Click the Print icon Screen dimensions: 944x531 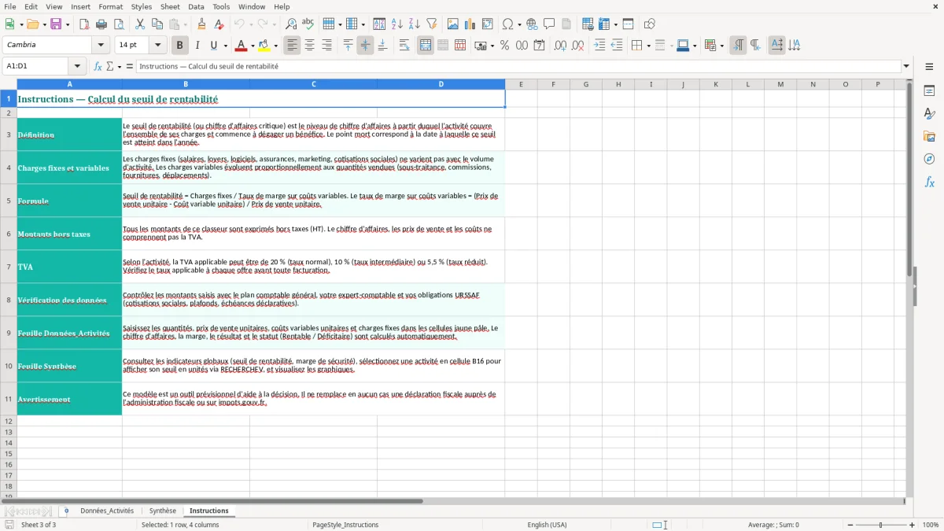(x=101, y=24)
